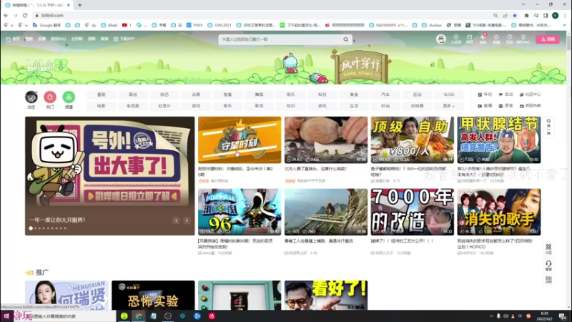Viewport: 572px width, 322px height.
Task: Open the red 热门 hot icon
Action: coord(50,97)
